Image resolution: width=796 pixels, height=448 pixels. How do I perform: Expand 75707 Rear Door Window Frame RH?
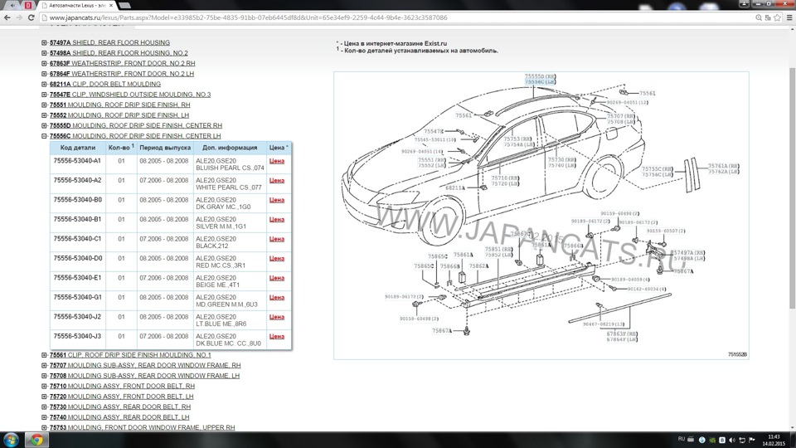pos(44,365)
